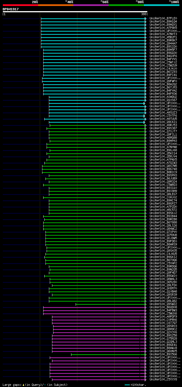Image resolution: width=182 pixels, height=387 pixels.
Task: Select hit UniRef100_B8ARS9
Action: [x=163, y=245]
